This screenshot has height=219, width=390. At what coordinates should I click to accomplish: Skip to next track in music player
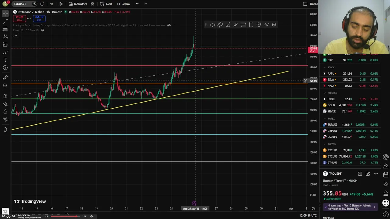point(13,216)
